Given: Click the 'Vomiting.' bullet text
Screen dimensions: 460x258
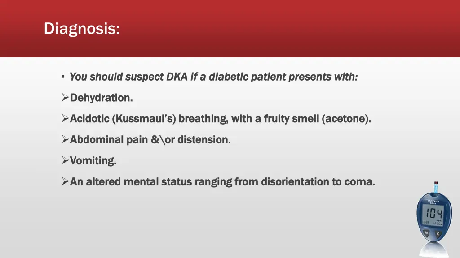Looking at the screenshot, I should point(93,160).
